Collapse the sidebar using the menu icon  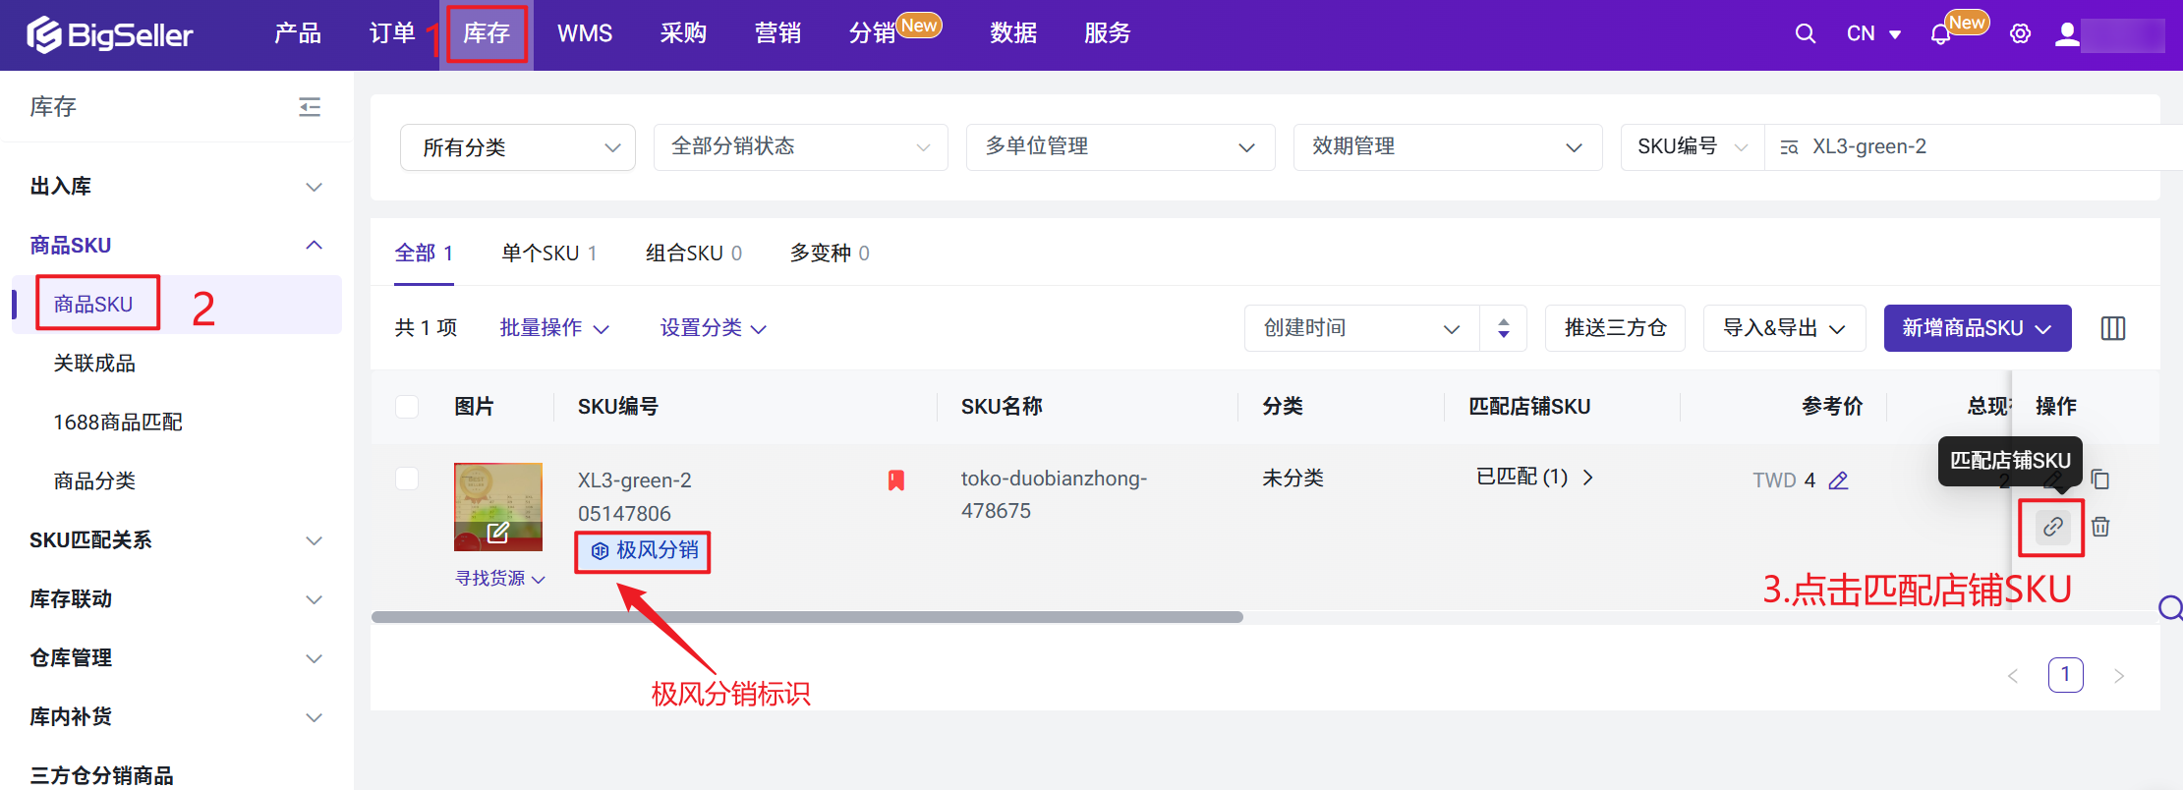(310, 107)
